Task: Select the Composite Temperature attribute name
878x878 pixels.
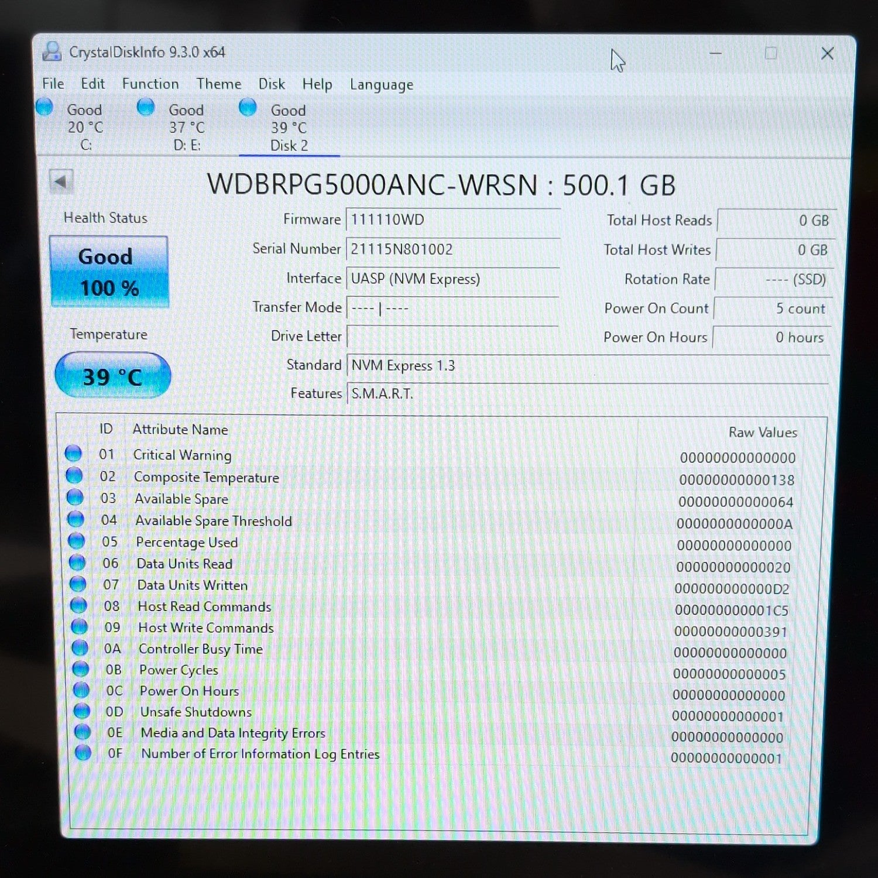Action: coord(207,478)
